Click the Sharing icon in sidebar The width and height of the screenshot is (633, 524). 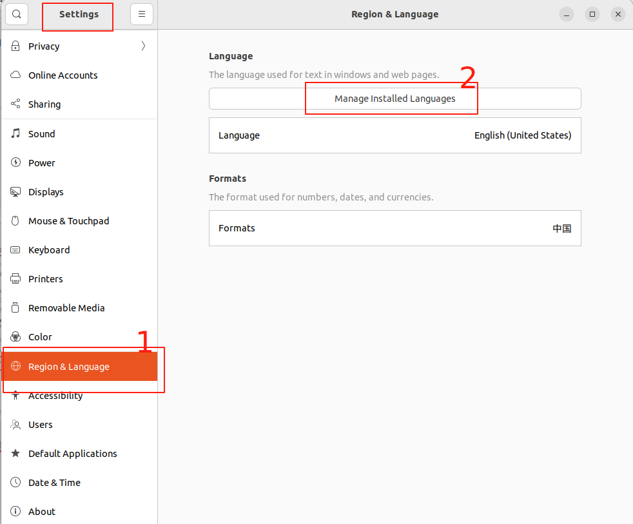15,104
